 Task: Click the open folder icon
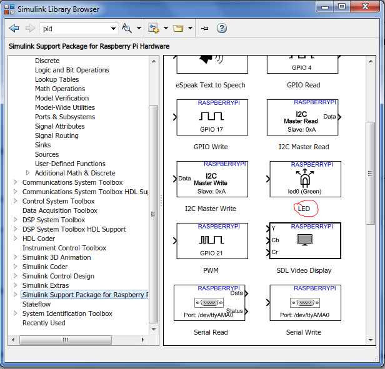[x=178, y=28]
